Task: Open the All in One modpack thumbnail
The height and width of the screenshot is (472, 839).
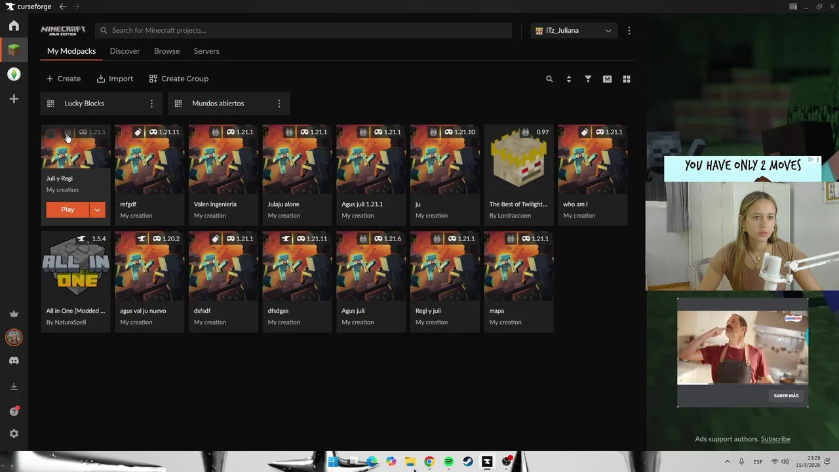Action: [x=75, y=266]
